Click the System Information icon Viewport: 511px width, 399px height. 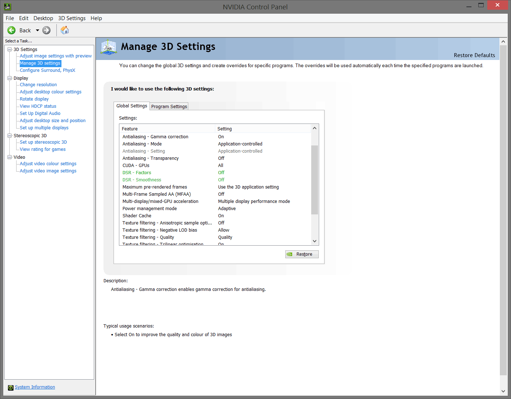coord(11,388)
